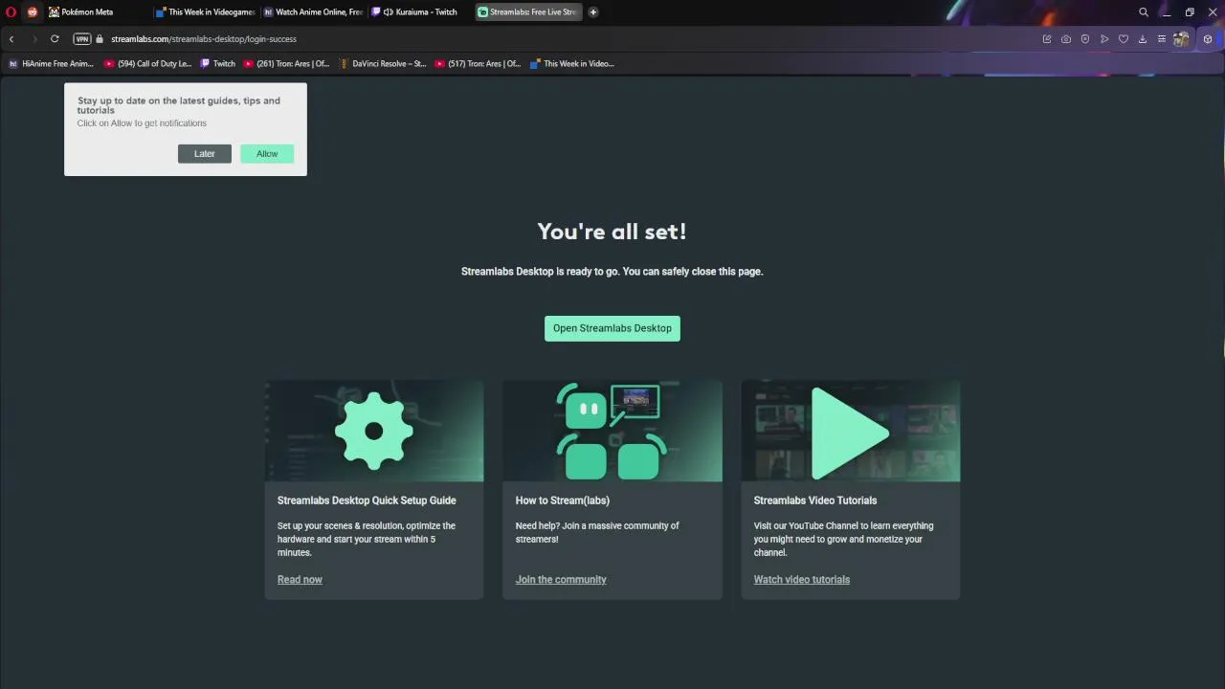The height and width of the screenshot is (689, 1225).
Task: Allow notifications in the prompt
Action: click(x=267, y=154)
